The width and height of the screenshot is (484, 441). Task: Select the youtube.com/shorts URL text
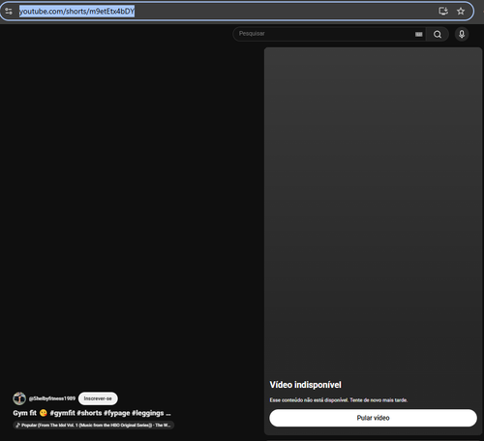point(76,12)
